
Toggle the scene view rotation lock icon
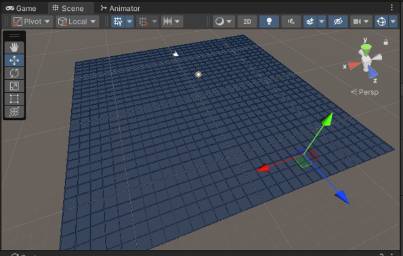385,42
